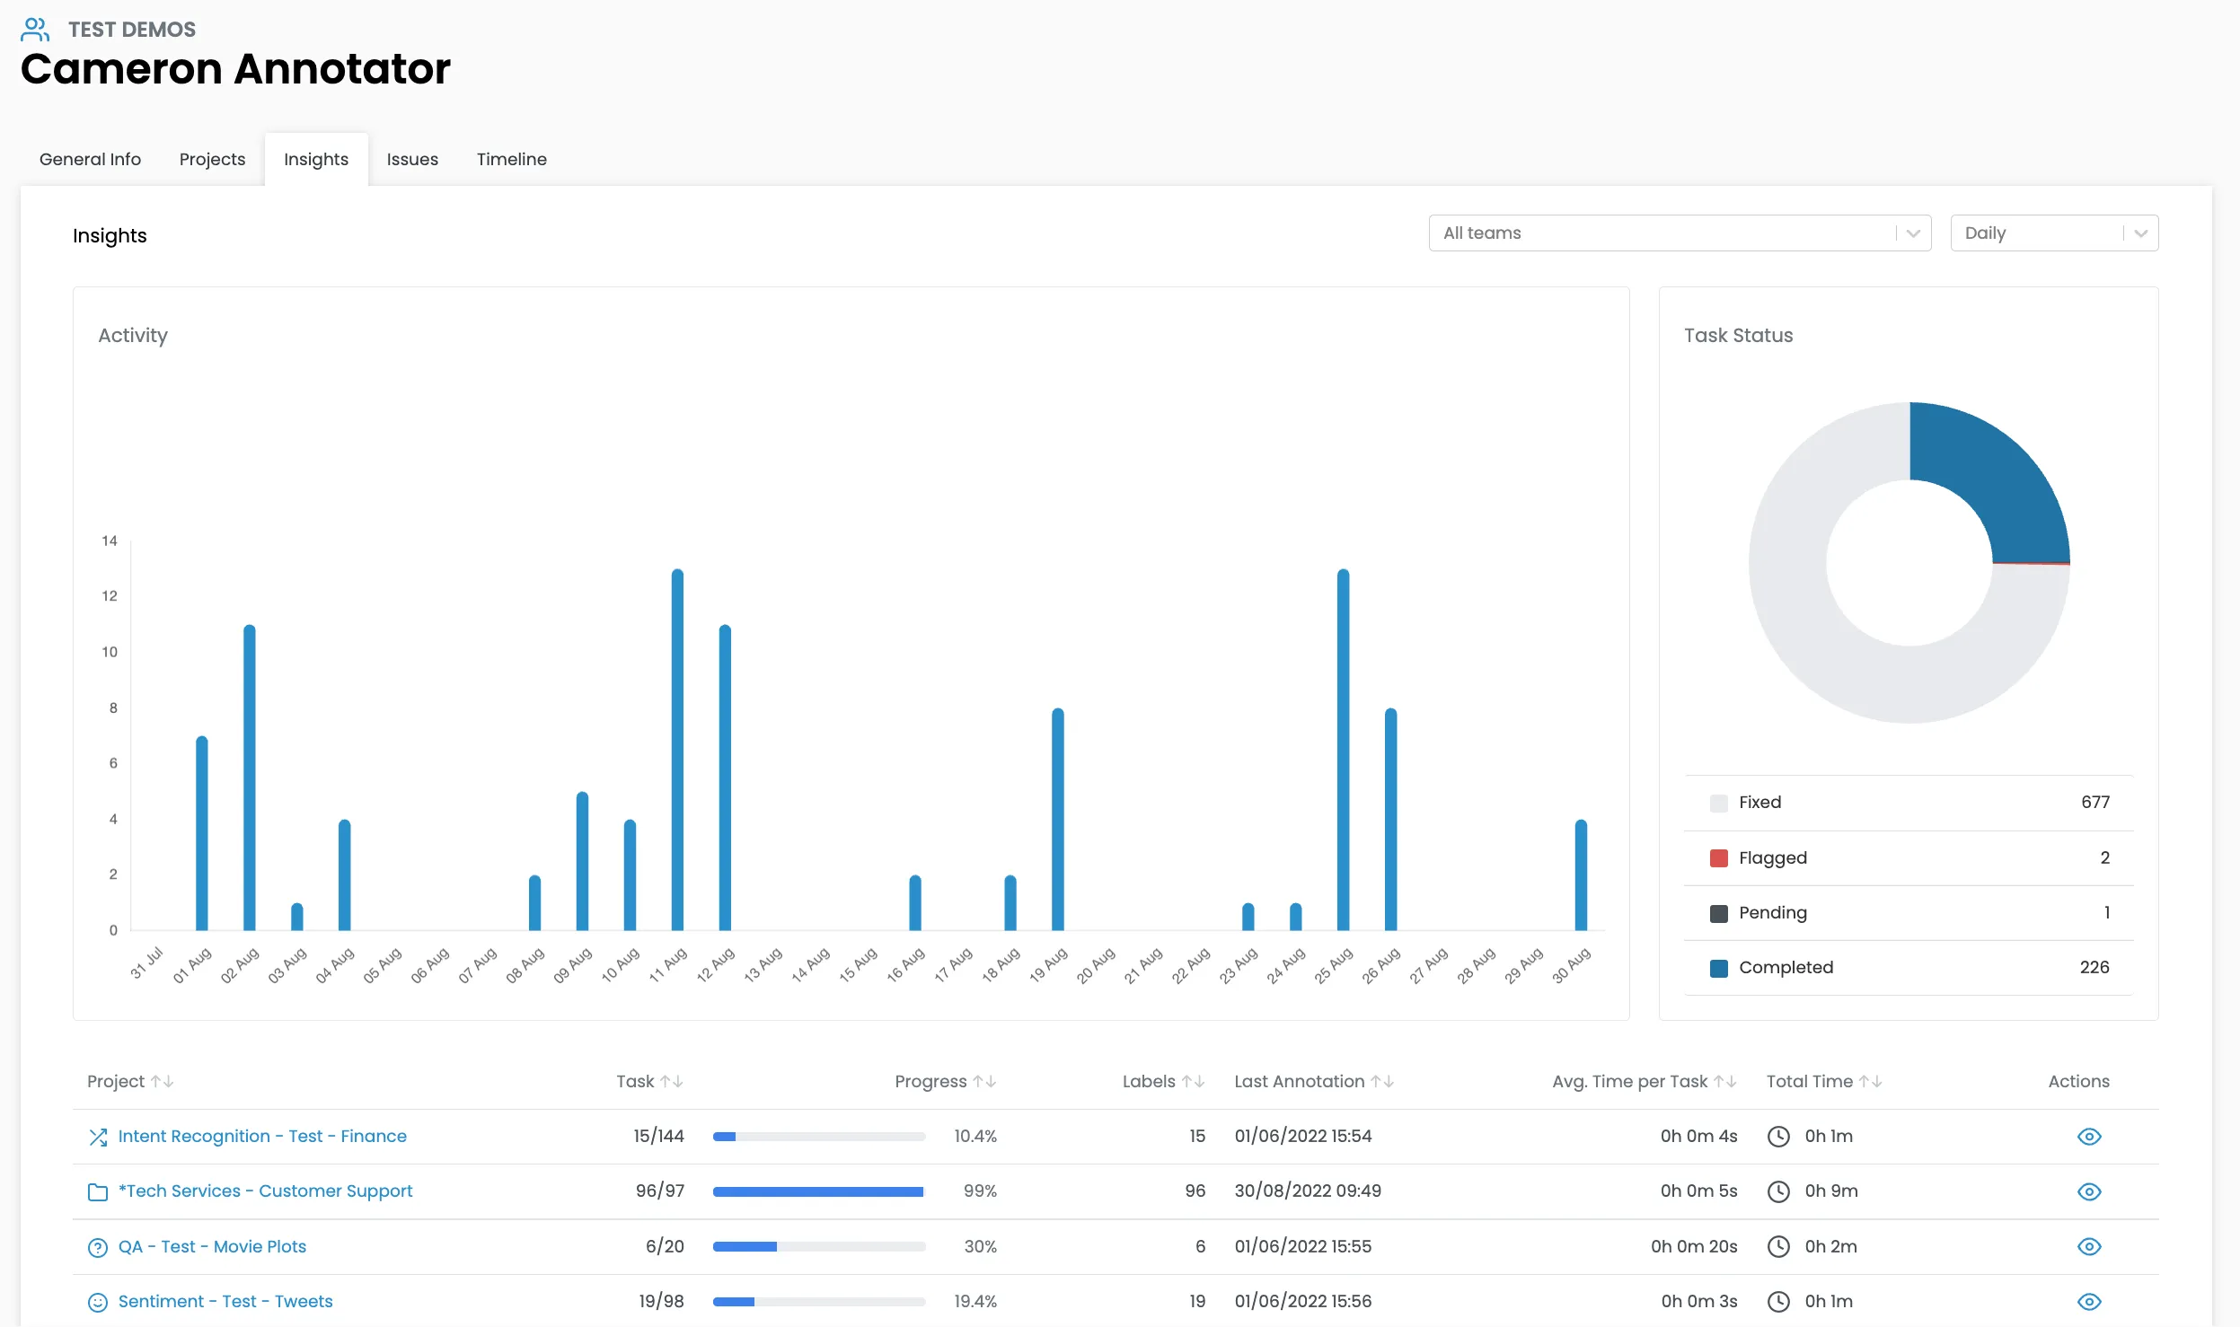Click the Flagged red legend swatch

[1719, 858]
